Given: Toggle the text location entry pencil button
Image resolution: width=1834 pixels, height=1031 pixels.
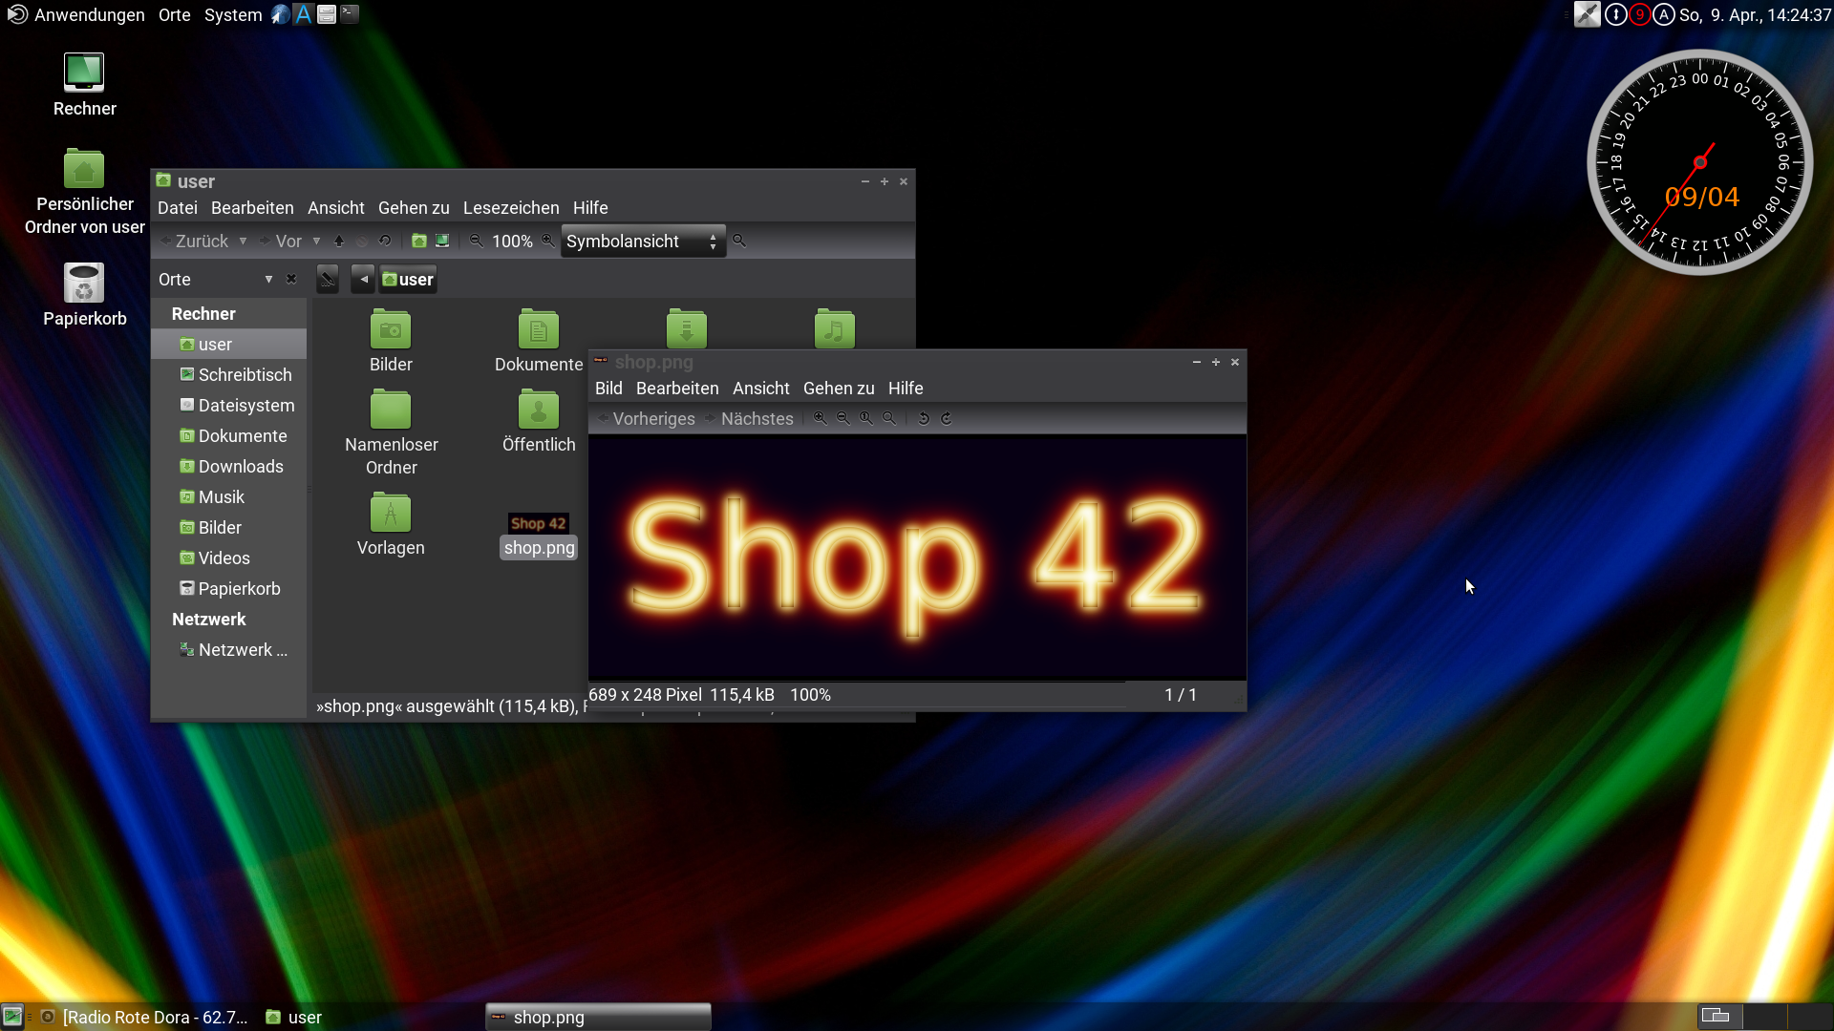Looking at the screenshot, I should [x=328, y=280].
